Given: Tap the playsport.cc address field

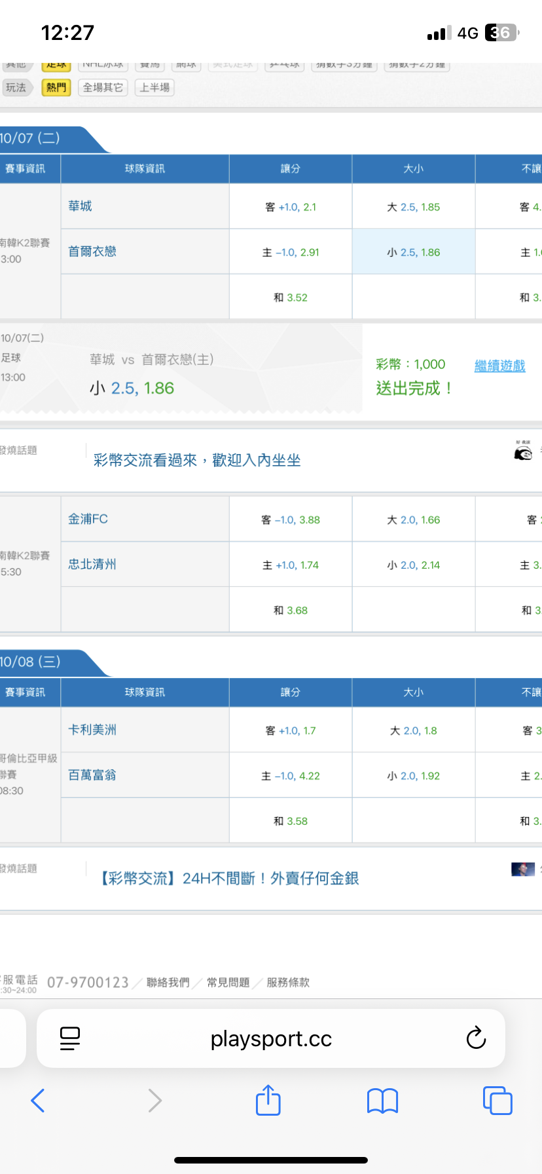Looking at the screenshot, I should click(x=271, y=1038).
